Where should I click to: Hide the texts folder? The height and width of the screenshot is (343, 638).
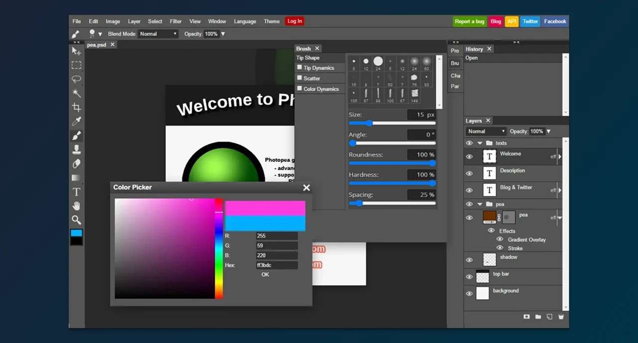(469, 143)
